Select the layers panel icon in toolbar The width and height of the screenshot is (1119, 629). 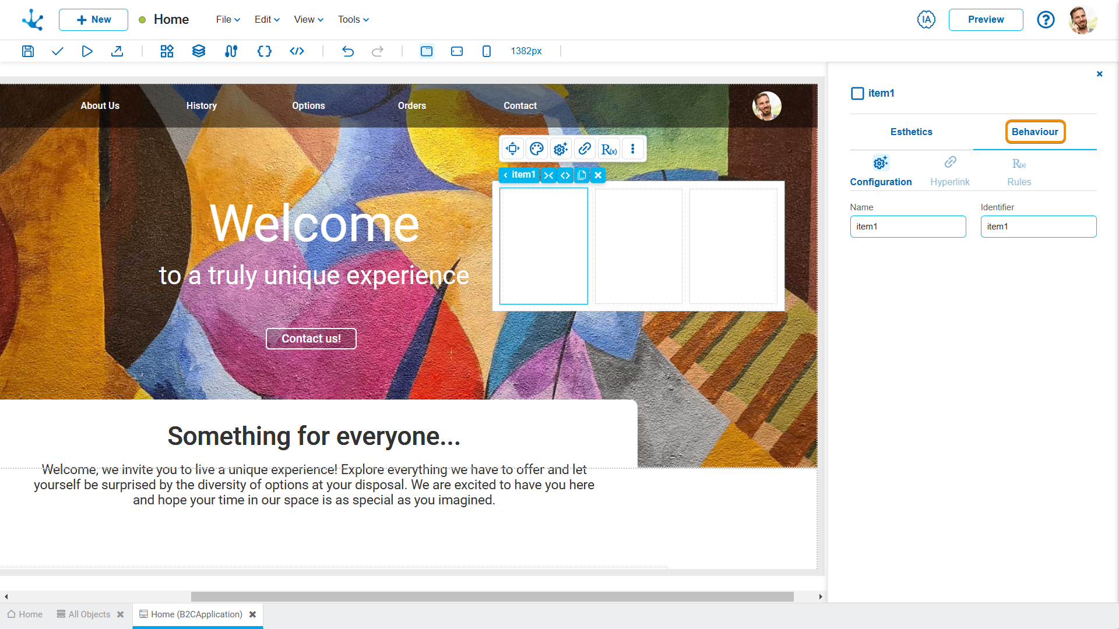pos(198,51)
